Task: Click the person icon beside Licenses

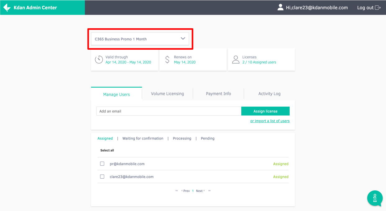Action: [x=236, y=59]
